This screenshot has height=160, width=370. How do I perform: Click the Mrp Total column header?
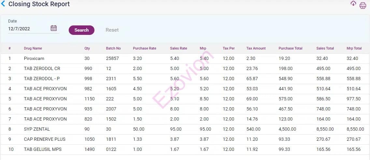354,48
